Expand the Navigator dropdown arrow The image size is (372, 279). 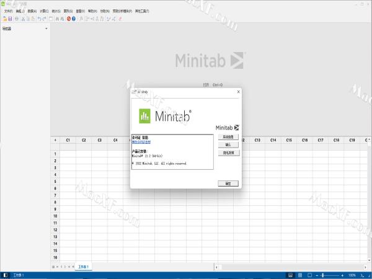point(46,29)
